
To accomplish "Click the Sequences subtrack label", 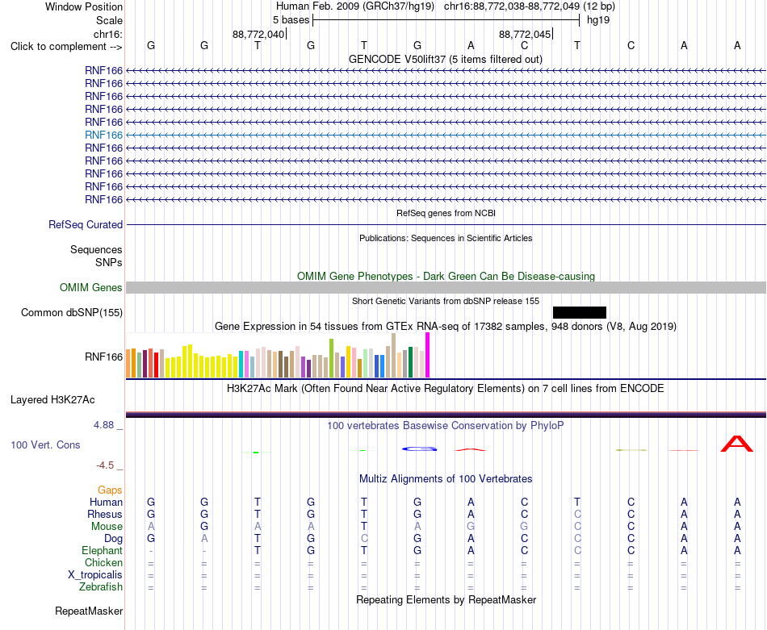I will click(x=96, y=250).
